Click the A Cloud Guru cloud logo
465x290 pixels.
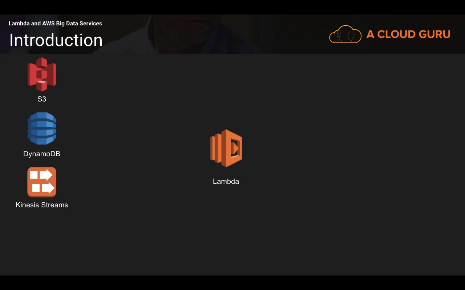[345, 34]
